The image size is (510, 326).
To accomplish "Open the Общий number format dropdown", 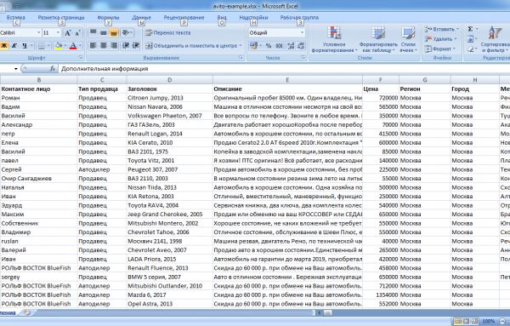I will pos(302,32).
